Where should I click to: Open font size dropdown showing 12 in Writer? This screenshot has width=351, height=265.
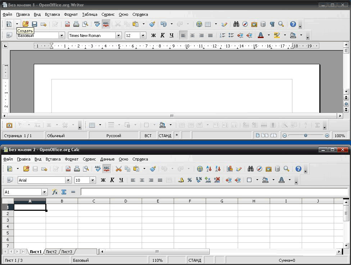[143, 36]
